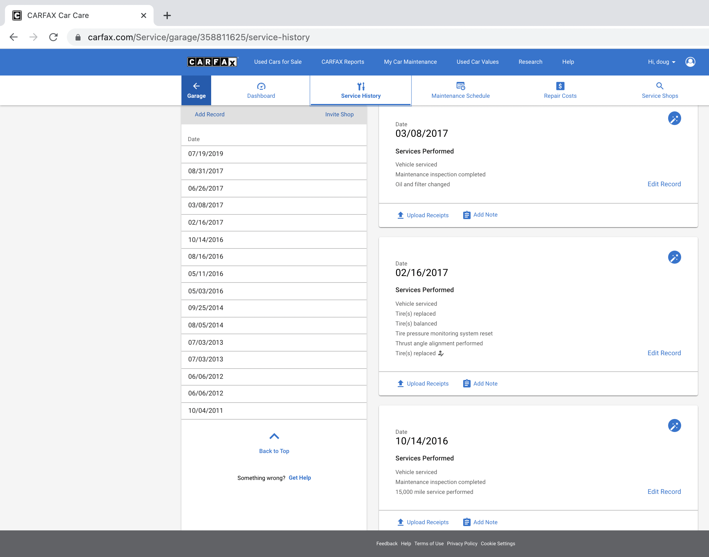Click the Repair Costs dollar icon
Viewport: 709px width, 557px height.
point(560,86)
